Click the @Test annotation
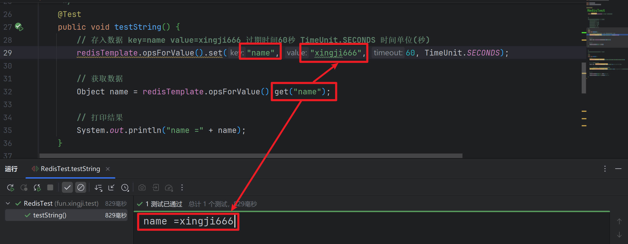 coord(69,14)
